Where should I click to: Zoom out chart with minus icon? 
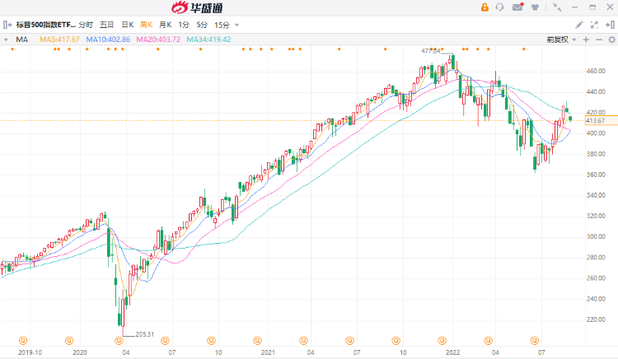pyautogui.click(x=597, y=39)
